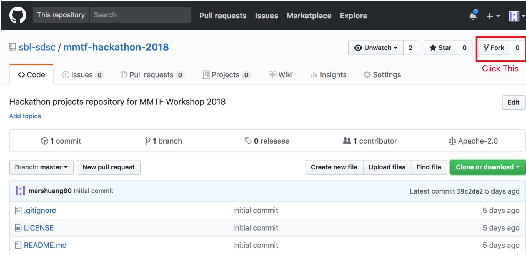This screenshot has height=255, width=526.
Task: Click the commit history clock icon
Action: click(x=44, y=141)
